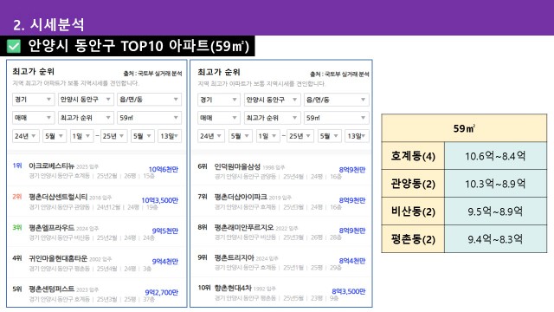Open 1위 아크로베스티뉴 listing

(96, 170)
